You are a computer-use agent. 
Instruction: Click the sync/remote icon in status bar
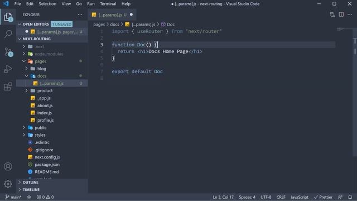29,197
